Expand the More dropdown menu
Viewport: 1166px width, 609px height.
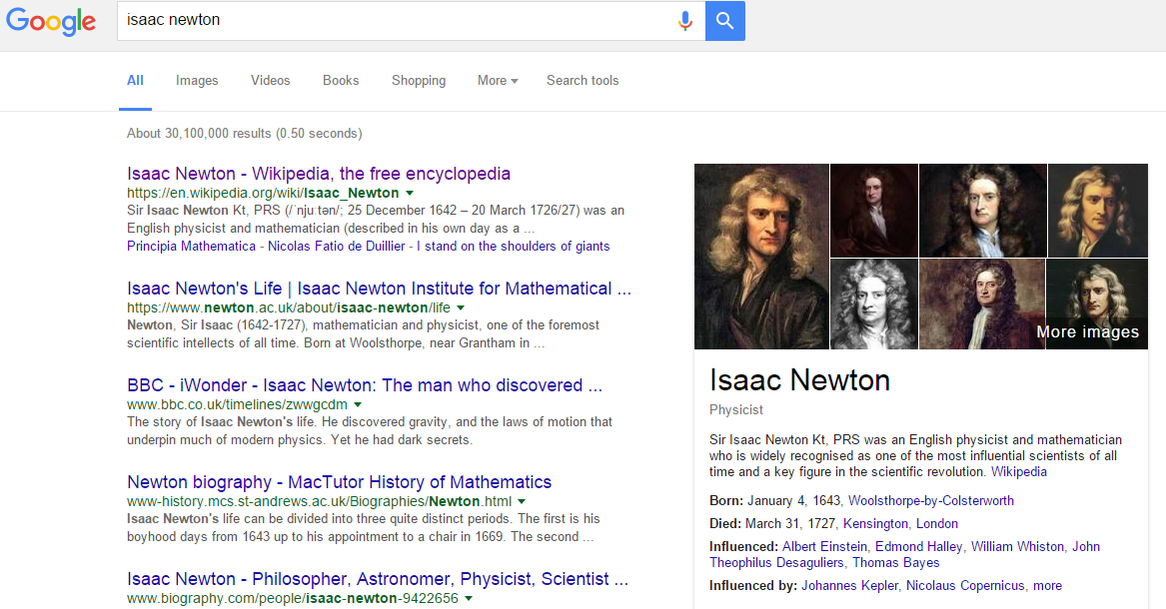[x=498, y=80]
